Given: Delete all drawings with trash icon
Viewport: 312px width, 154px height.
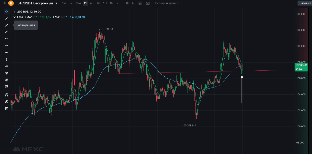Looking at the screenshot, I should click(x=6, y=109).
